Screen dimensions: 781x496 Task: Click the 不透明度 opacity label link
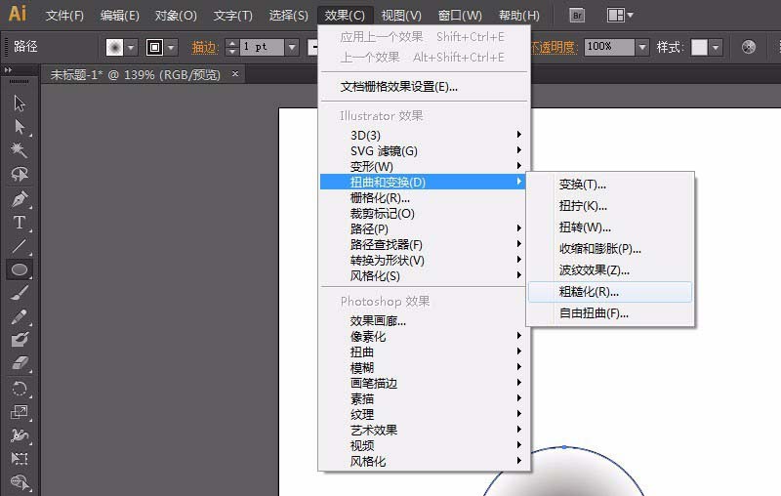coord(553,47)
